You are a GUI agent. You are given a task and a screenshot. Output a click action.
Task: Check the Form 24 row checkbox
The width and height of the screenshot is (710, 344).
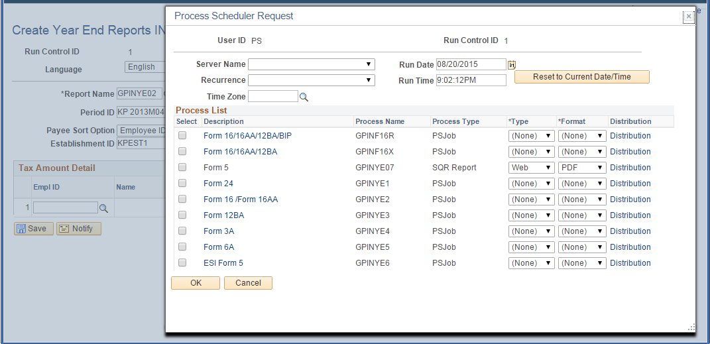(x=182, y=183)
